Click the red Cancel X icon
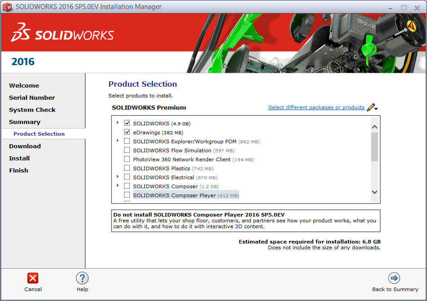The height and width of the screenshot is (301, 427). (33, 278)
